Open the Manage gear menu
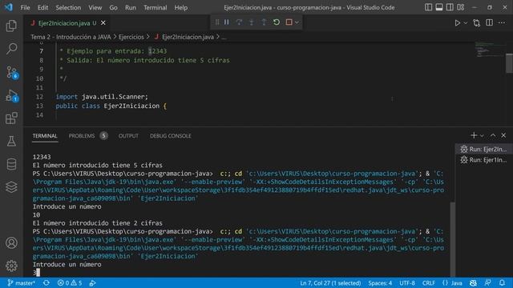Viewport: 513px width, 288px height. point(11,266)
